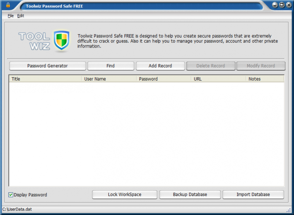
Task: Click Backup Database
Action: click(x=190, y=195)
